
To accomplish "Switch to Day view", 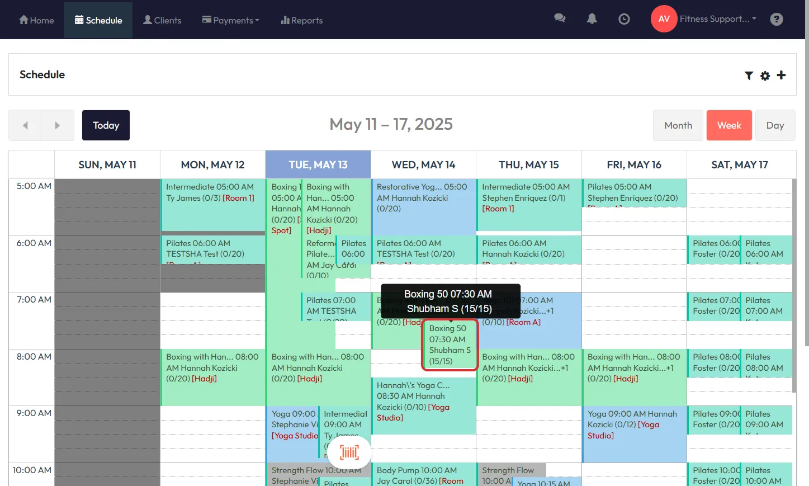I will pyautogui.click(x=774, y=125).
